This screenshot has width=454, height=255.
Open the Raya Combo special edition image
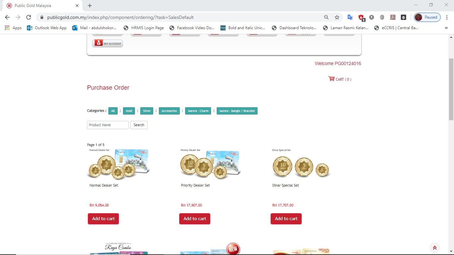[118, 248]
